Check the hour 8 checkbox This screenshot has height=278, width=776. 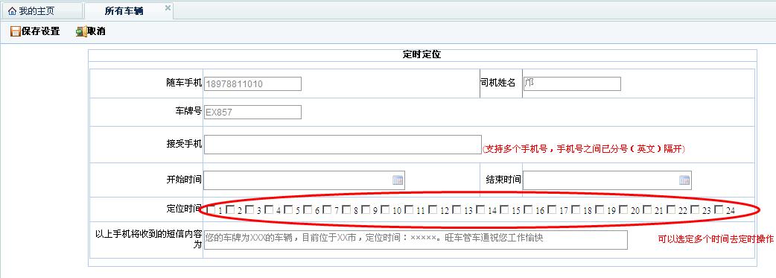click(x=346, y=210)
